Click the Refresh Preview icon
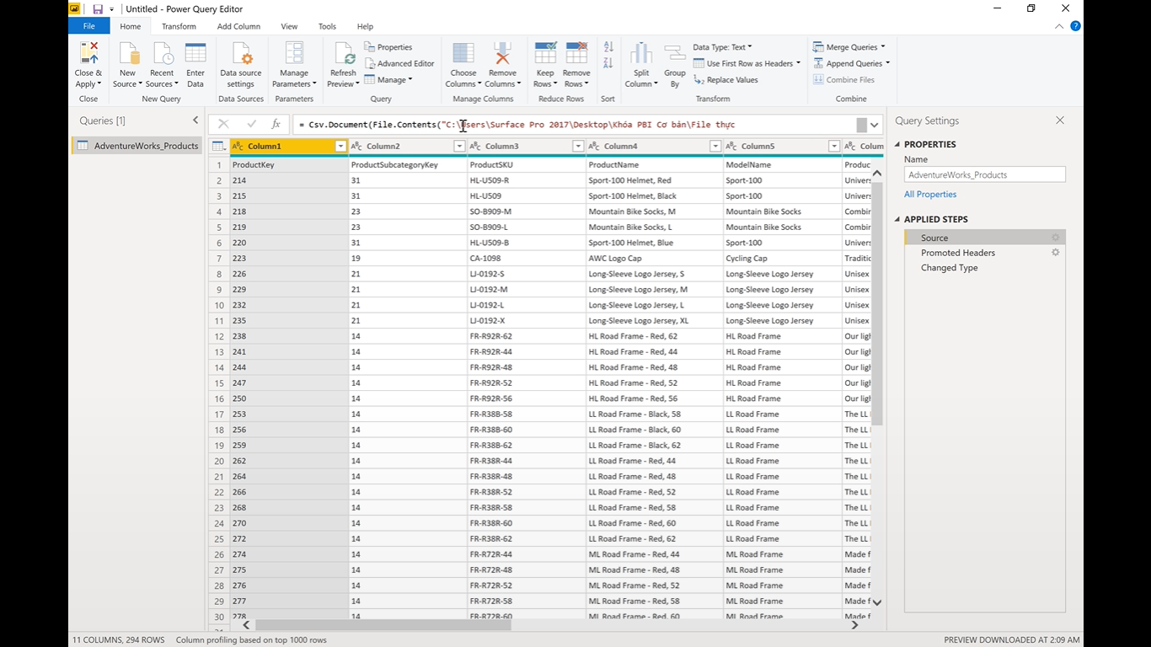Screen dimensions: 1151x647 click(x=344, y=54)
